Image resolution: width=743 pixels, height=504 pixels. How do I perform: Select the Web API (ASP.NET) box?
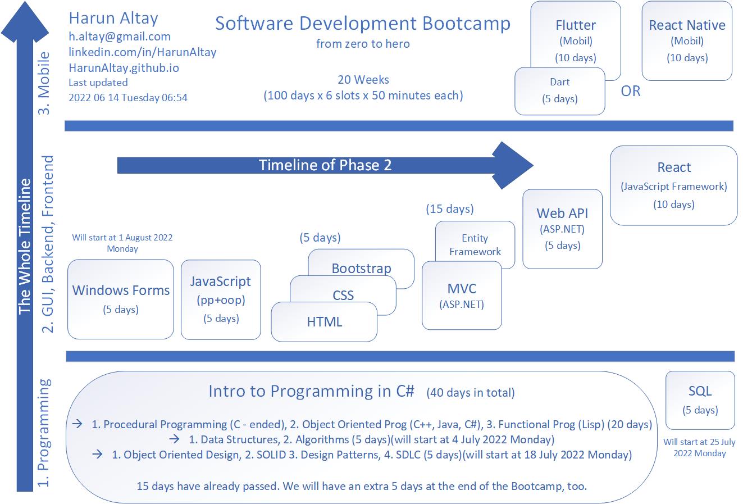pyautogui.click(x=562, y=229)
